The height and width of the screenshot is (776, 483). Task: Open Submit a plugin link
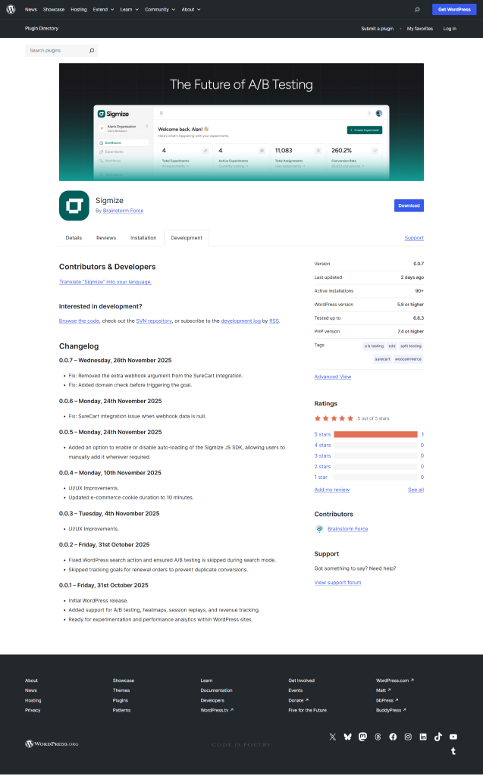point(377,29)
